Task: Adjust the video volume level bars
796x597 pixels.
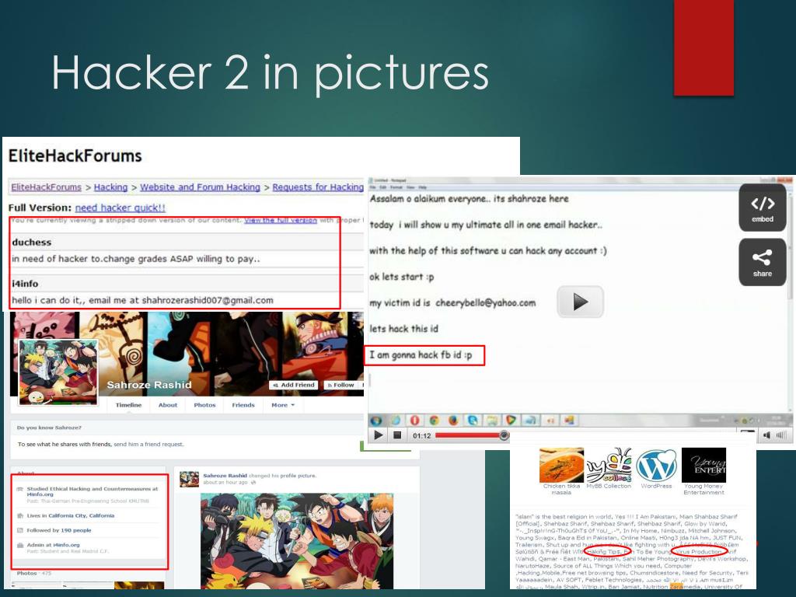Action: [781, 435]
